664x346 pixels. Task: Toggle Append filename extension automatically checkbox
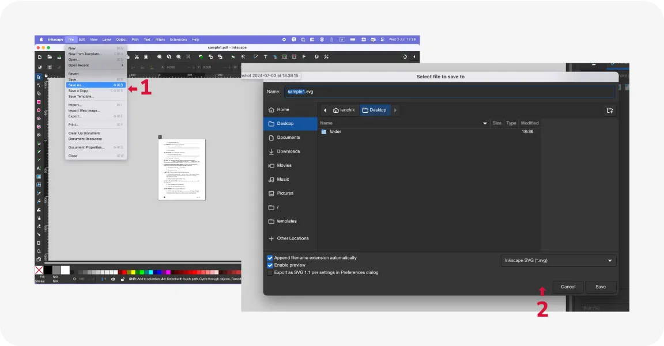click(x=270, y=257)
